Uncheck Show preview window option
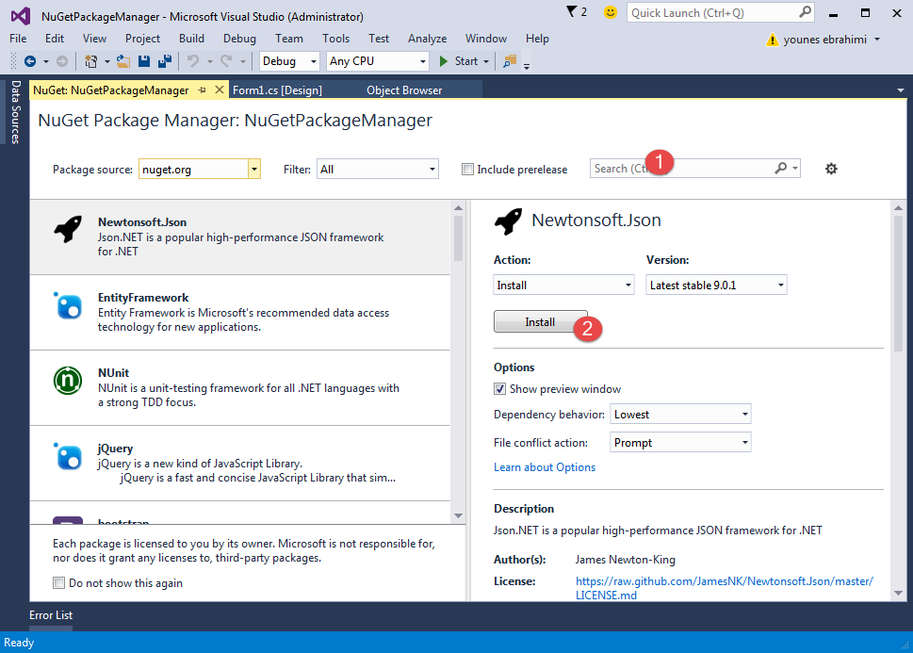 pos(498,388)
